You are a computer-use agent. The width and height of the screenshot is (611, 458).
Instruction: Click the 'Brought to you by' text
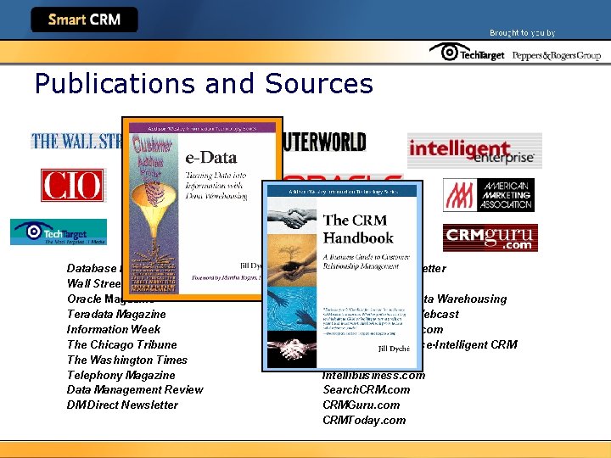coord(522,33)
